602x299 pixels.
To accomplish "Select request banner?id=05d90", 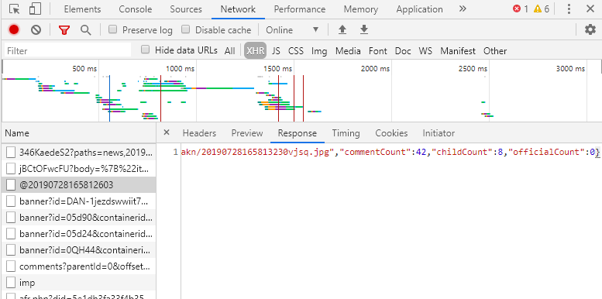I will (78, 218).
